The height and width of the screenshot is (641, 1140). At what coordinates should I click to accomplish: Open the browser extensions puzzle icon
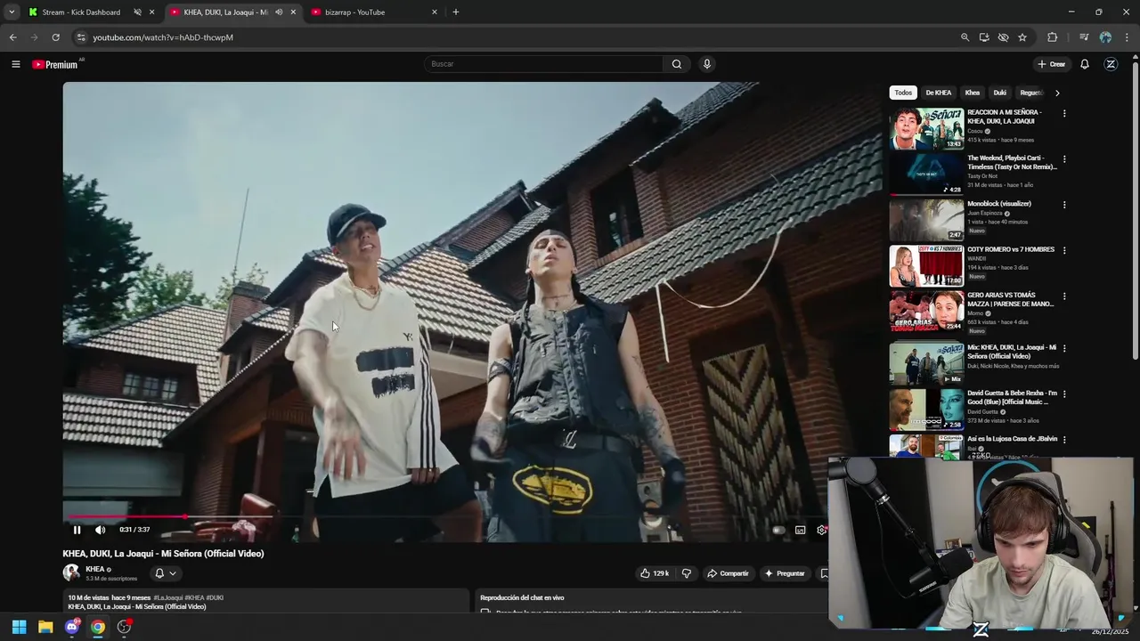1053,37
